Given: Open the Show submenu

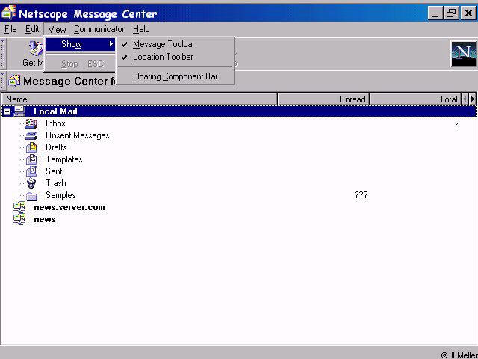Looking at the screenshot, I should tap(80, 44).
